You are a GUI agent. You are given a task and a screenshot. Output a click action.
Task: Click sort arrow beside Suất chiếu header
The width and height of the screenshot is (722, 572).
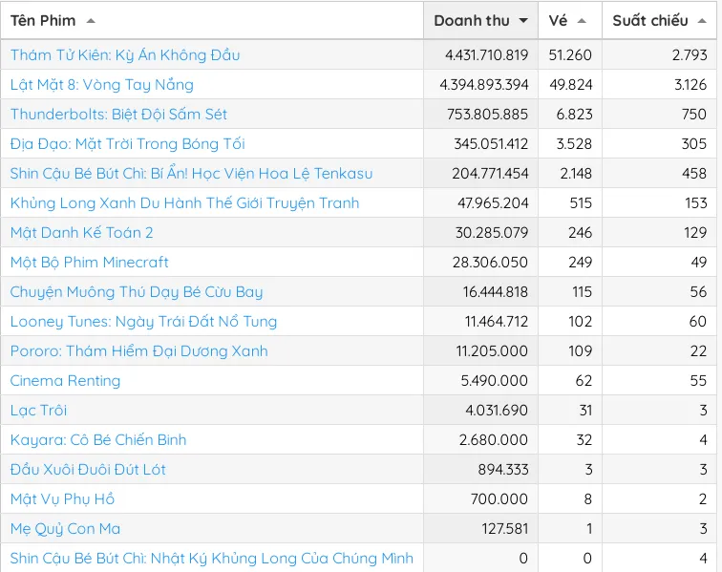702,21
